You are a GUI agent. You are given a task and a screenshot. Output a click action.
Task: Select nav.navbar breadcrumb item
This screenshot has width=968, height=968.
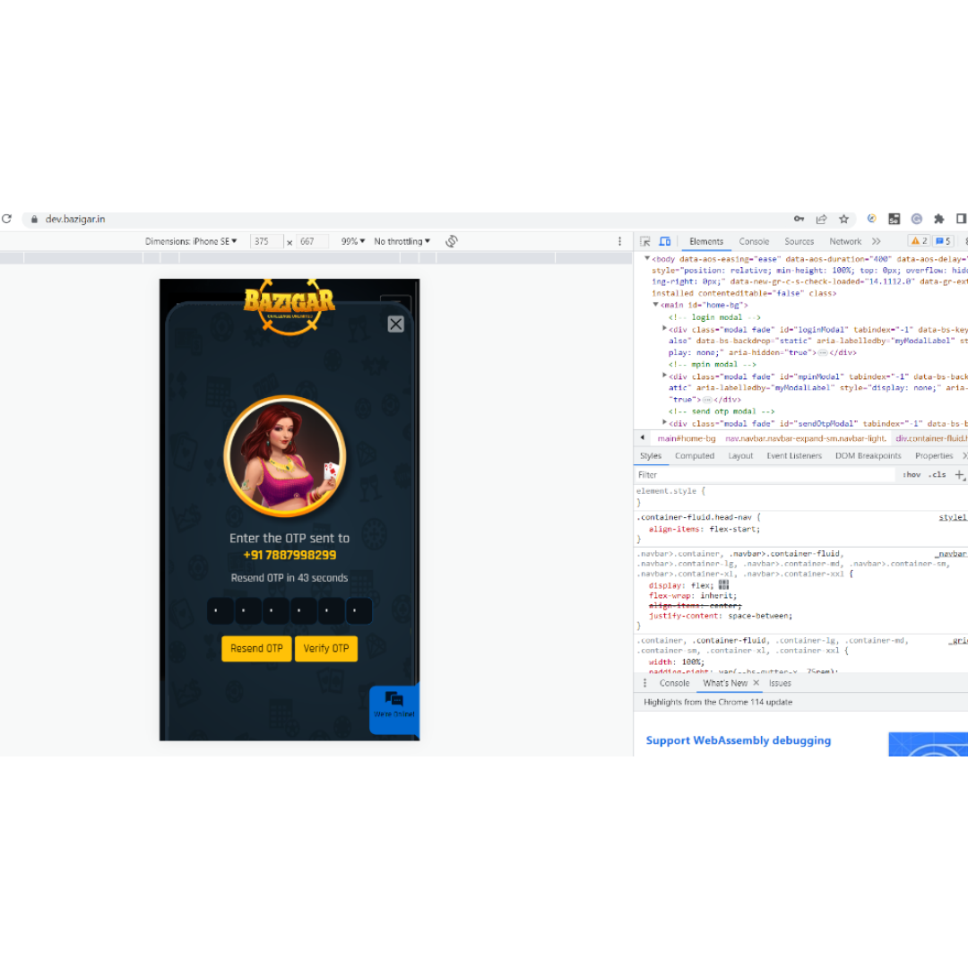click(x=806, y=438)
